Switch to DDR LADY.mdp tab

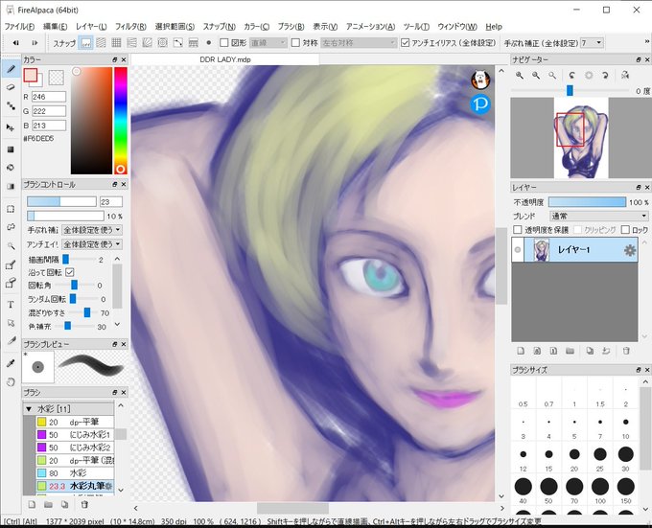pyautogui.click(x=225, y=59)
